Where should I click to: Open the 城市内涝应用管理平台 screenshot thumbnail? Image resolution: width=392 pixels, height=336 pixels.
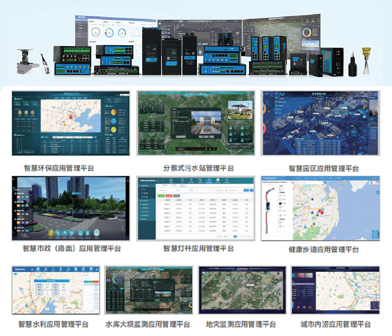pyautogui.click(x=335, y=290)
